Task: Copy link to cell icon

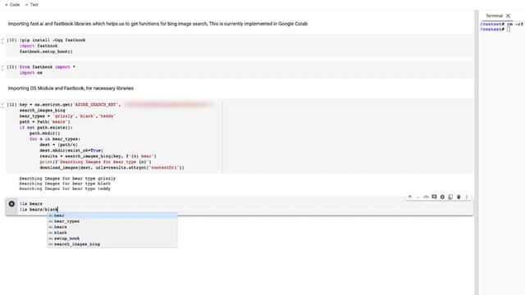Action: (426, 197)
